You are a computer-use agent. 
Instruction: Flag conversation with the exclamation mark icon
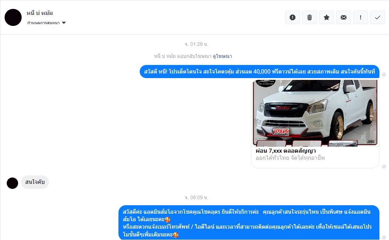(x=361, y=17)
